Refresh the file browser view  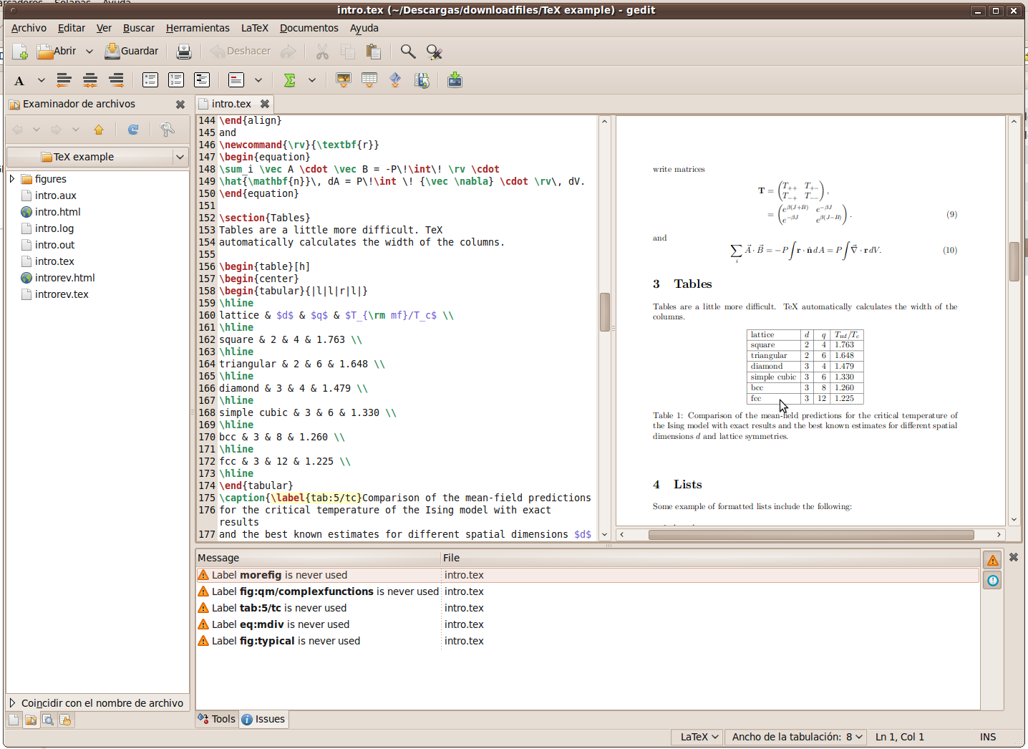133,130
